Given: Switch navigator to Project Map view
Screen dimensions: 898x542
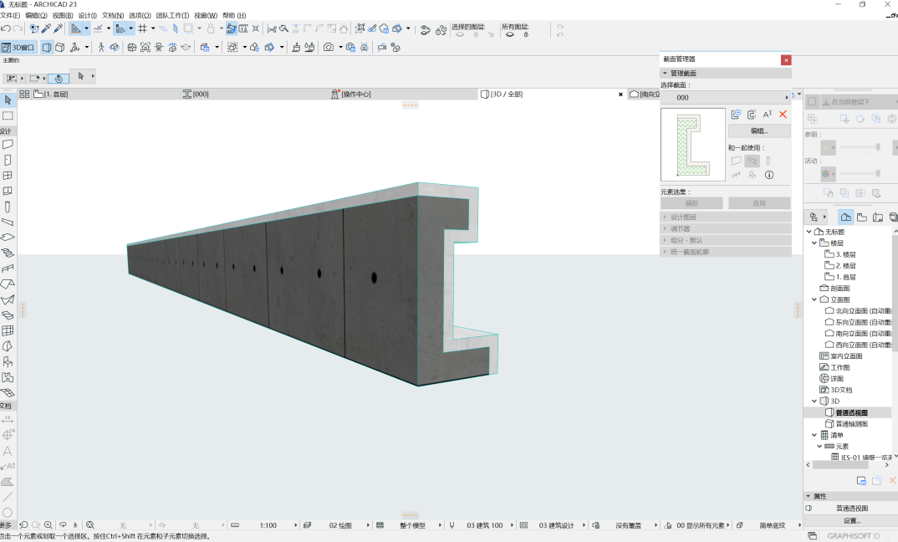Looking at the screenshot, I should click(846, 217).
